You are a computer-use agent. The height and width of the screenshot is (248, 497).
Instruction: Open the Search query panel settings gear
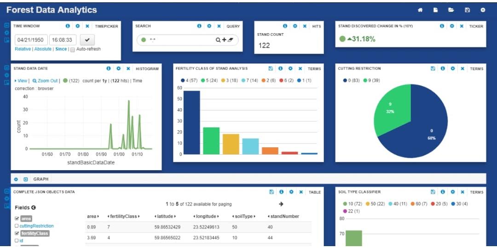point(209,26)
